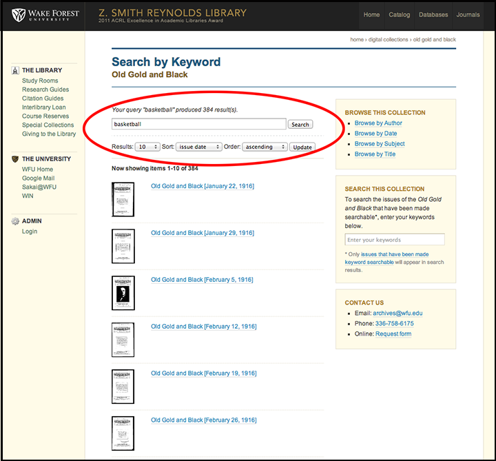Open issues made keyword searchable link

386,258
